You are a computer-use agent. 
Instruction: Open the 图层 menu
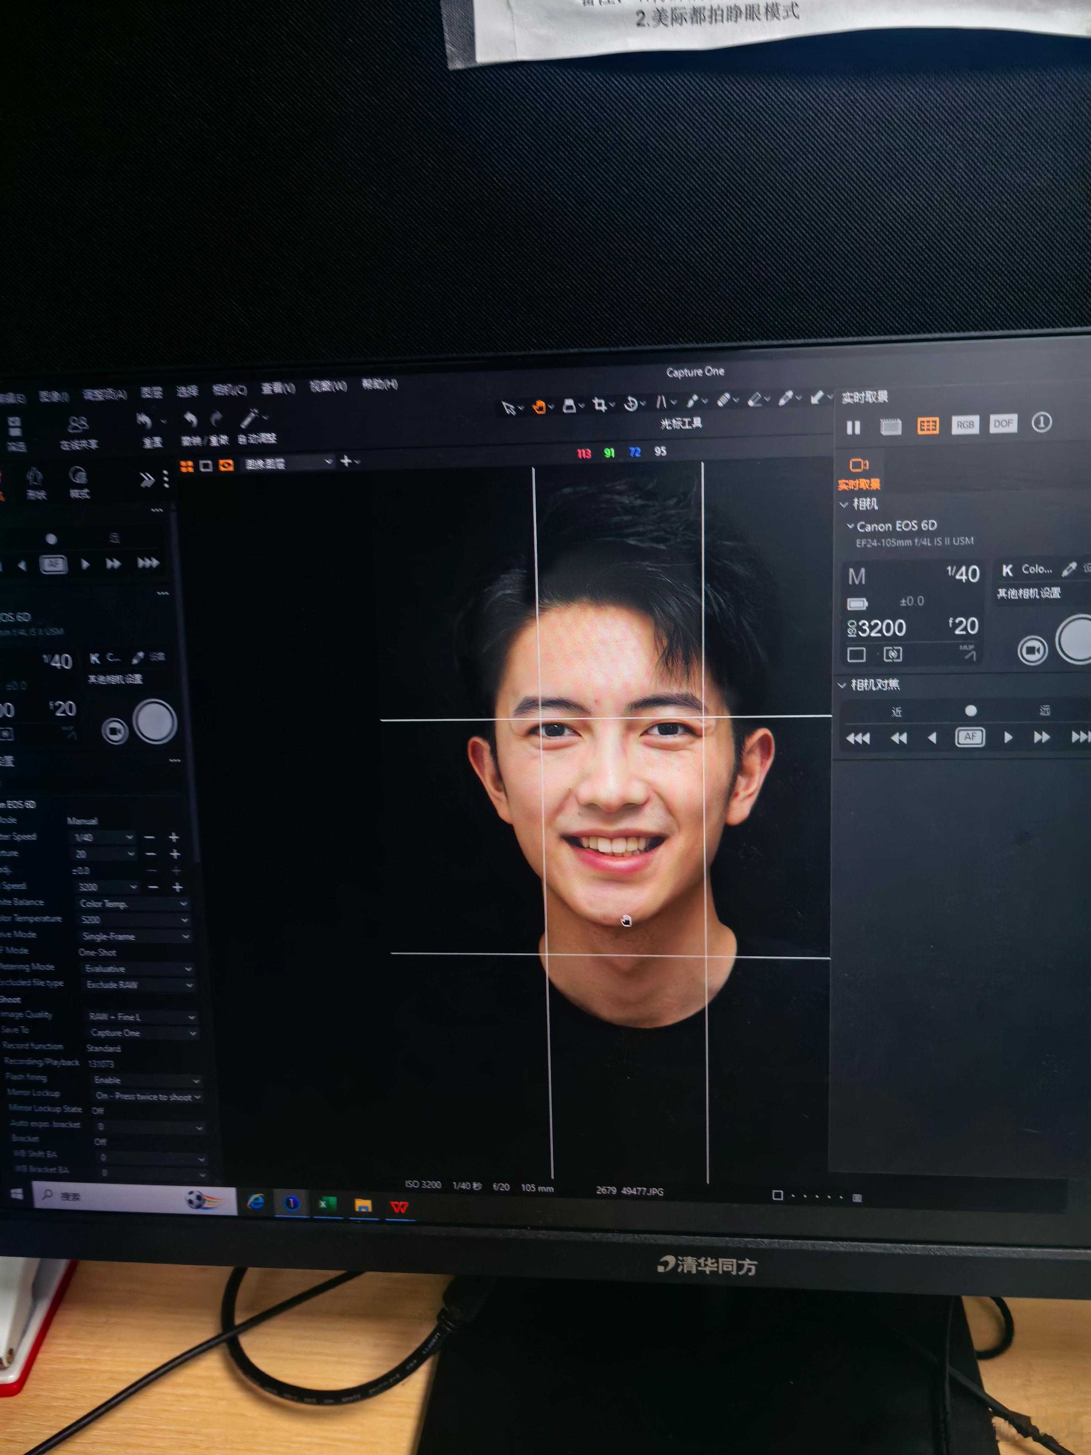click(x=152, y=393)
